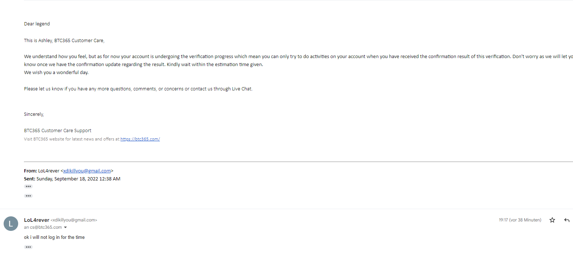Click the reply arrow icon
Screen dimensions: 573x265
(x=567, y=220)
